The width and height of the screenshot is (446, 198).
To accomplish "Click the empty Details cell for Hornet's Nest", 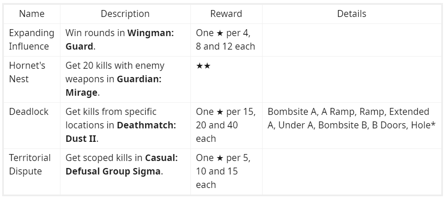I will pos(352,79).
